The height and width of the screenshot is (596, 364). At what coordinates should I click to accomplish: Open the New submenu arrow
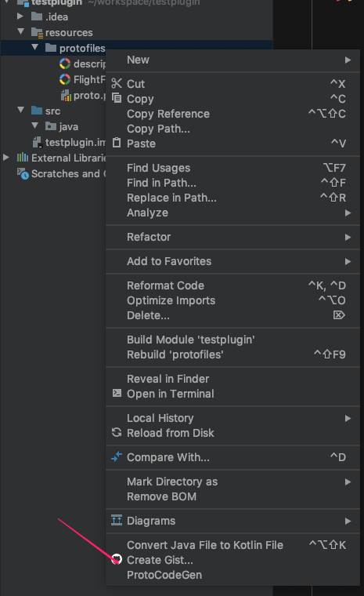tap(348, 60)
